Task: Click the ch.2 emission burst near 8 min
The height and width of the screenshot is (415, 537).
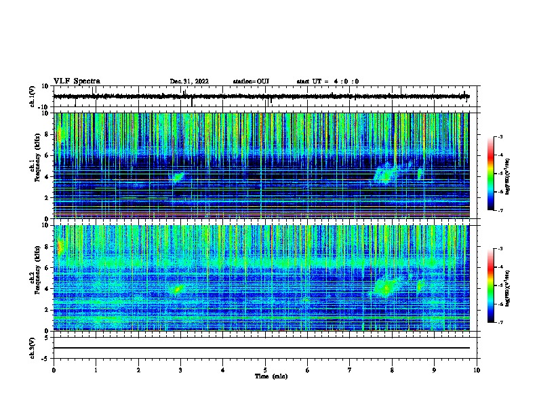Action: pyautogui.click(x=385, y=287)
